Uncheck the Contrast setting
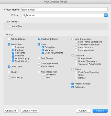111x116 pixels. (x=13, y=50)
